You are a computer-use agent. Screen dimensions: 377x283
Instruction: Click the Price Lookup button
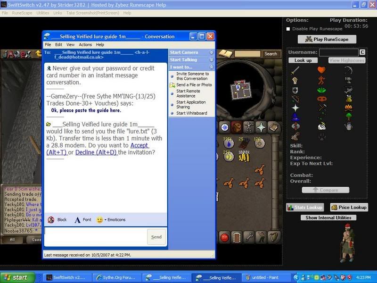tap(349, 207)
